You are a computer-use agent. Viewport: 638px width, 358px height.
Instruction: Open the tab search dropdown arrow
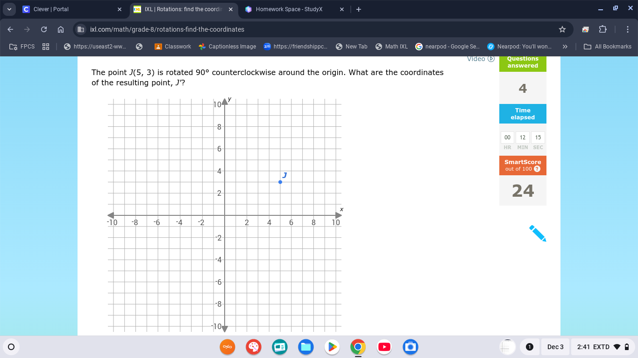tap(9, 9)
